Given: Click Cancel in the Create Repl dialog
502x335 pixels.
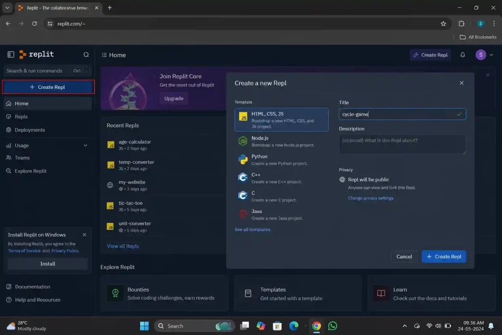Looking at the screenshot, I should [404, 257].
